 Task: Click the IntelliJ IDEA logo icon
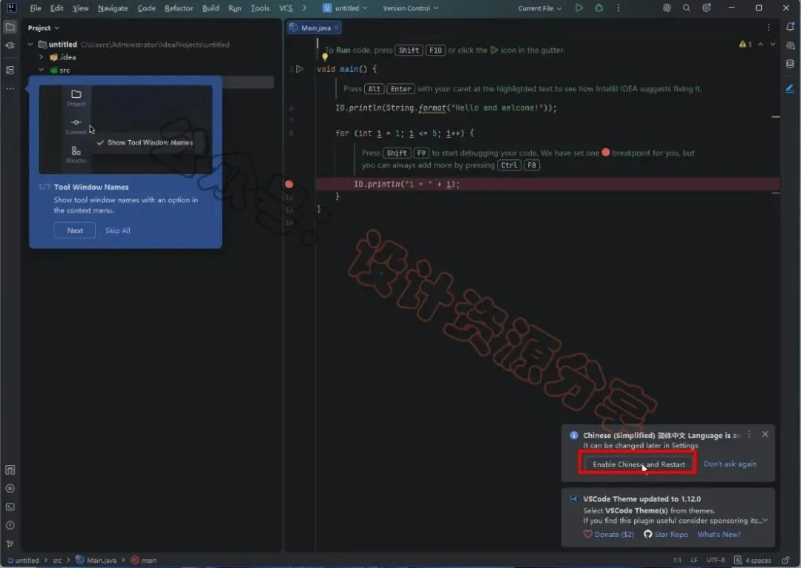(11, 7)
